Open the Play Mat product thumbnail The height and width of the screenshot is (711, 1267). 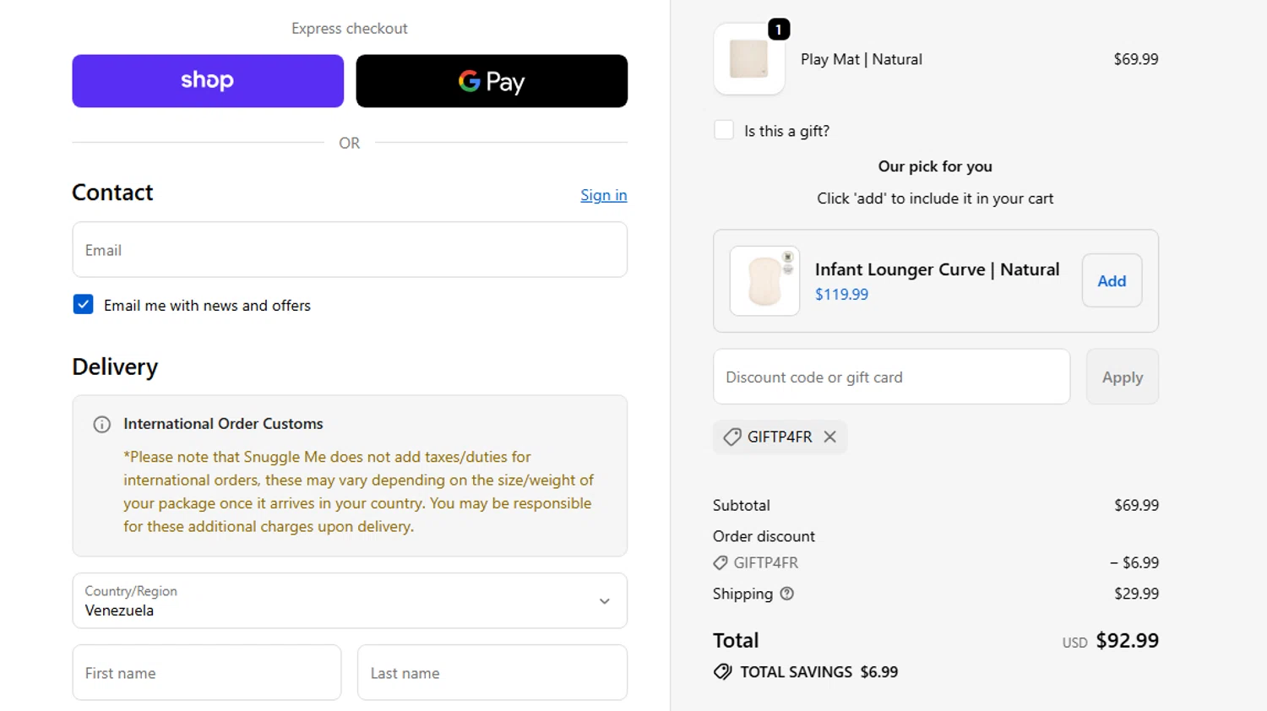[749, 59]
